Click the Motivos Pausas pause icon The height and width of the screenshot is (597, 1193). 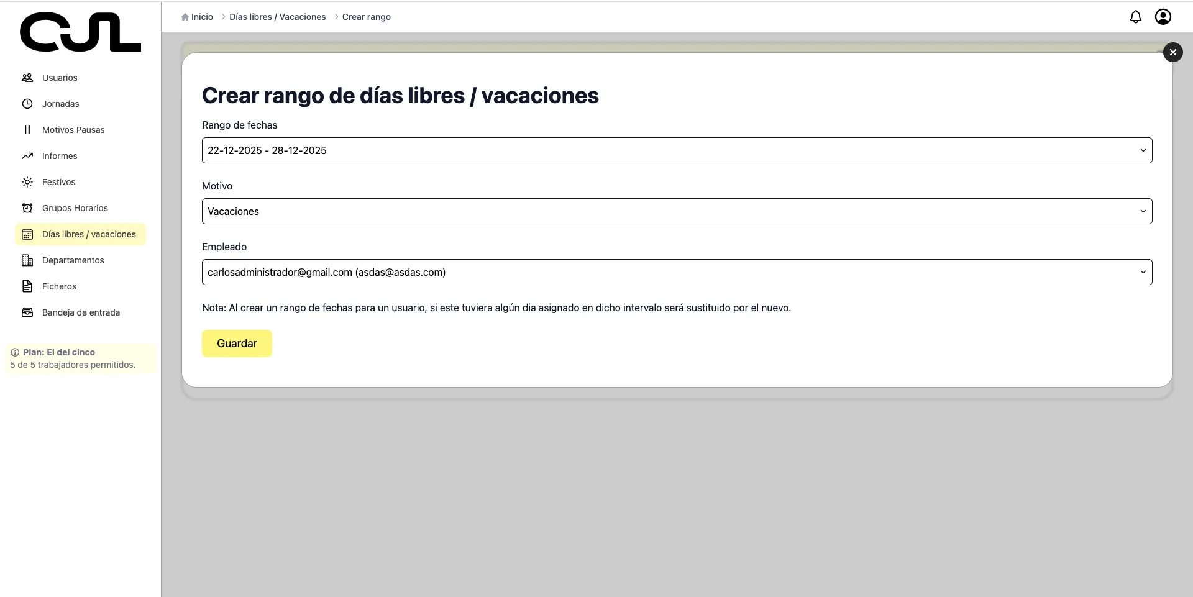(x=27, y=130)
